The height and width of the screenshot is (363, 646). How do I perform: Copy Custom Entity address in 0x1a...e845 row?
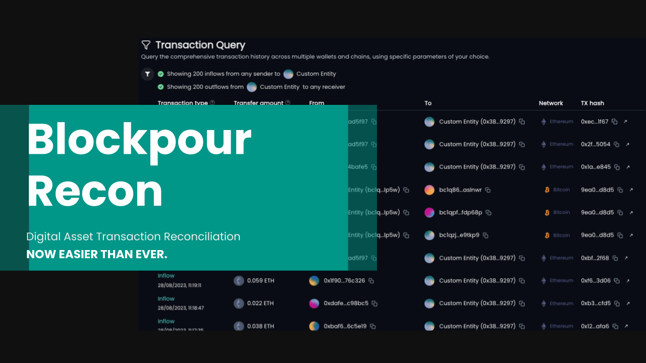(x=522, y=167)
